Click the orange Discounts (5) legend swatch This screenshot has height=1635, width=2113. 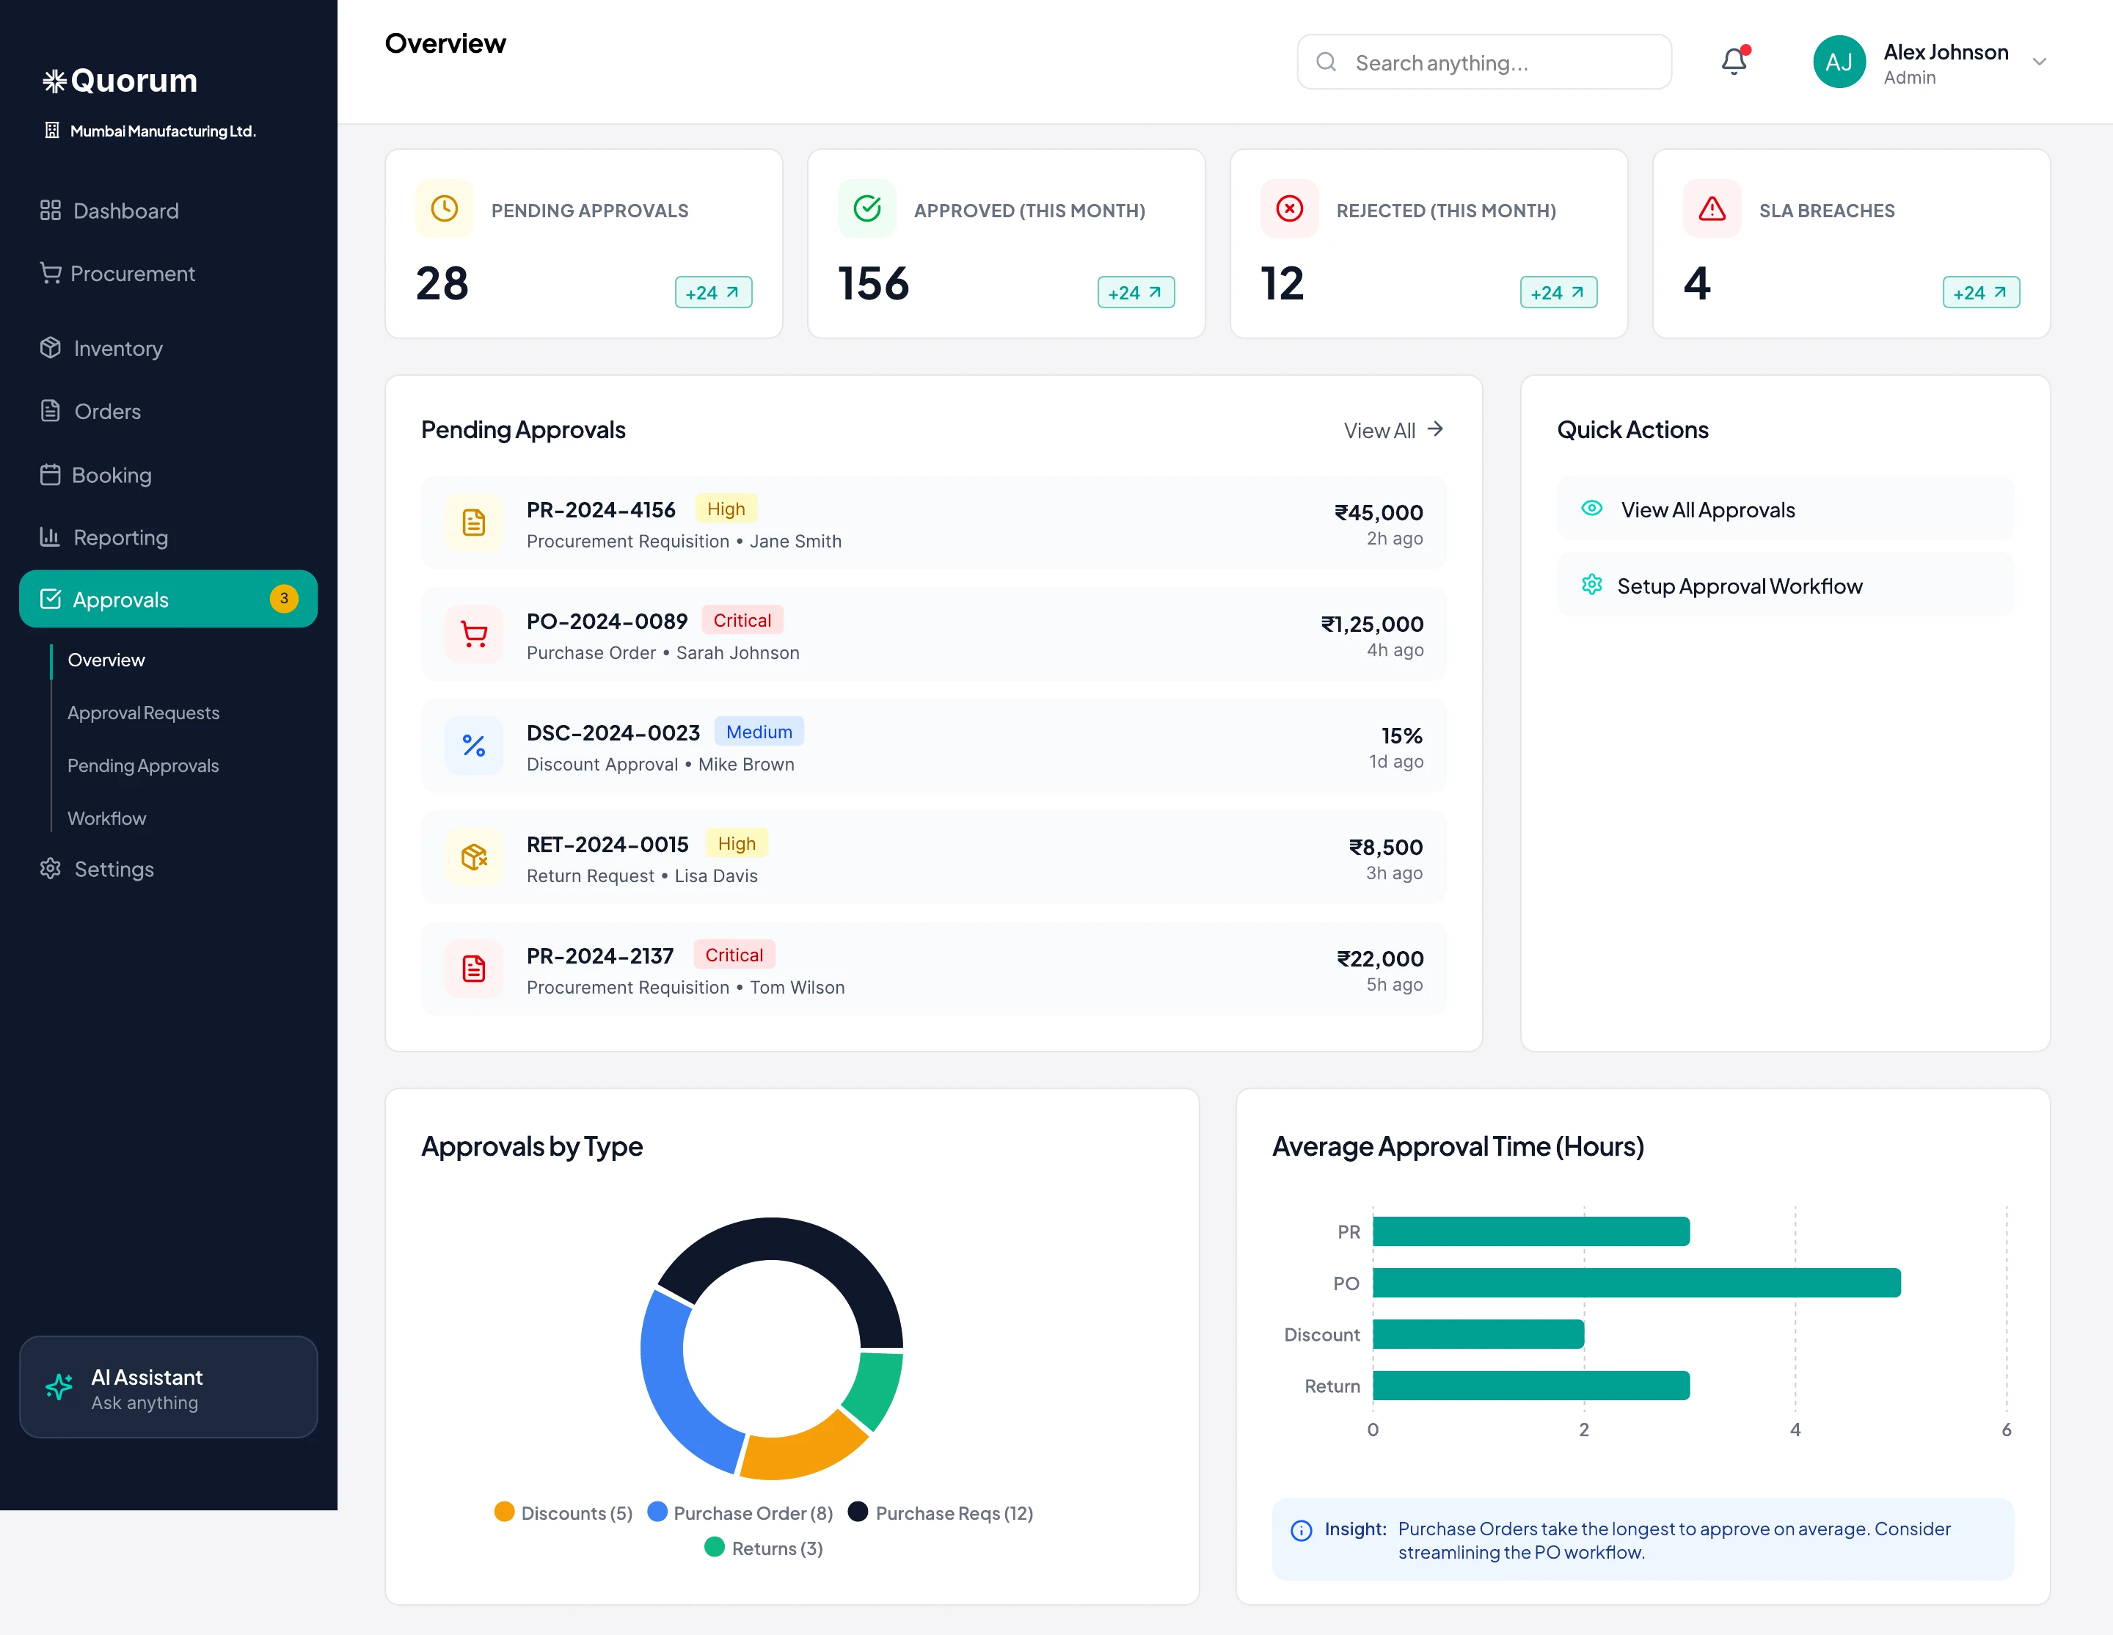pyautogui.click(x=504, y=1511)
